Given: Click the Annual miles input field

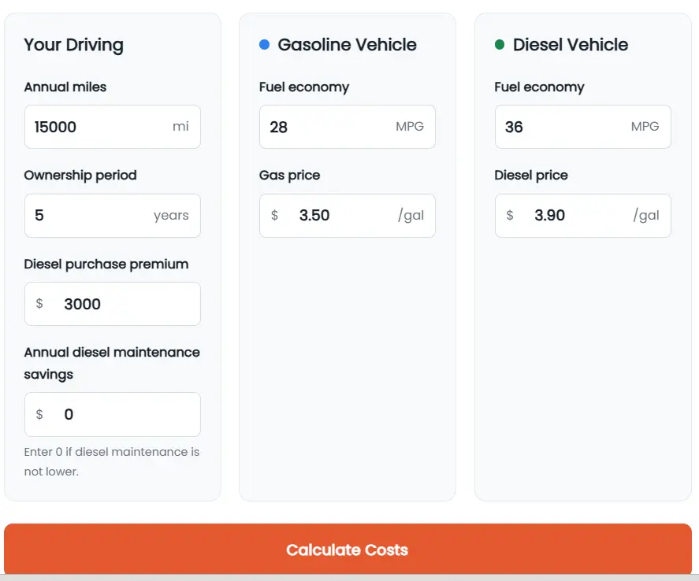Looking at the screenshot, I should coord(113,127).
